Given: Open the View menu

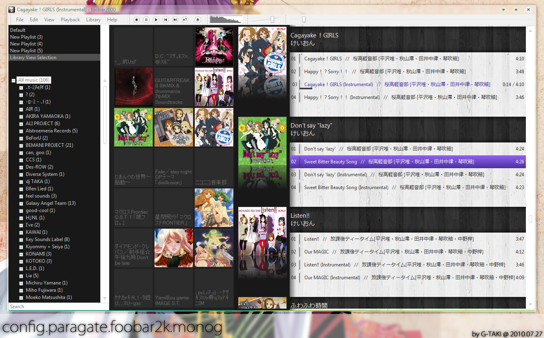Looking at the screenshot, I should pyautogui.click(x=49, y=20).
